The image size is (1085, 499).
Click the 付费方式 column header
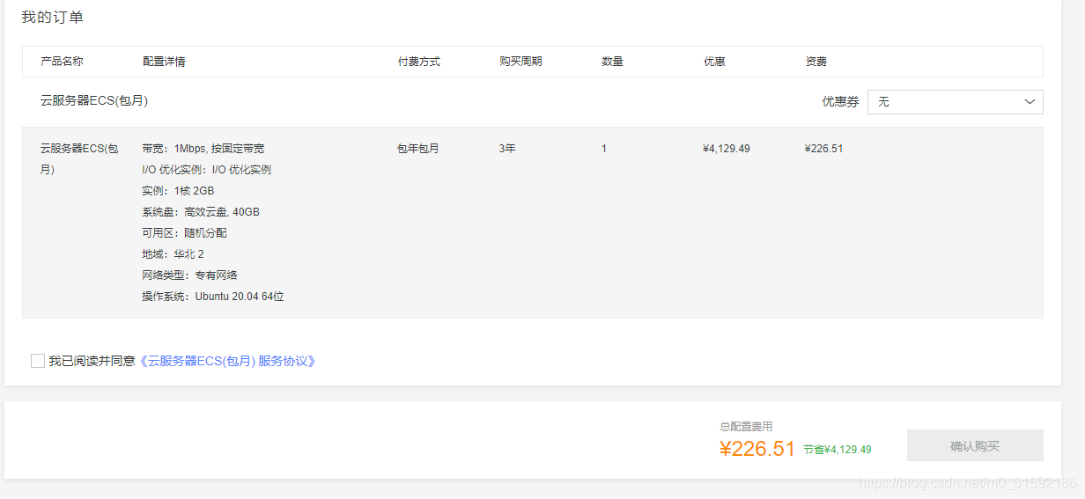click(x=419, y=62)
